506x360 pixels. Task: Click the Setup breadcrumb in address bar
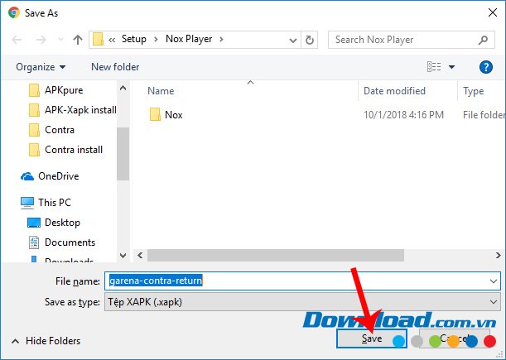(133, 39)
